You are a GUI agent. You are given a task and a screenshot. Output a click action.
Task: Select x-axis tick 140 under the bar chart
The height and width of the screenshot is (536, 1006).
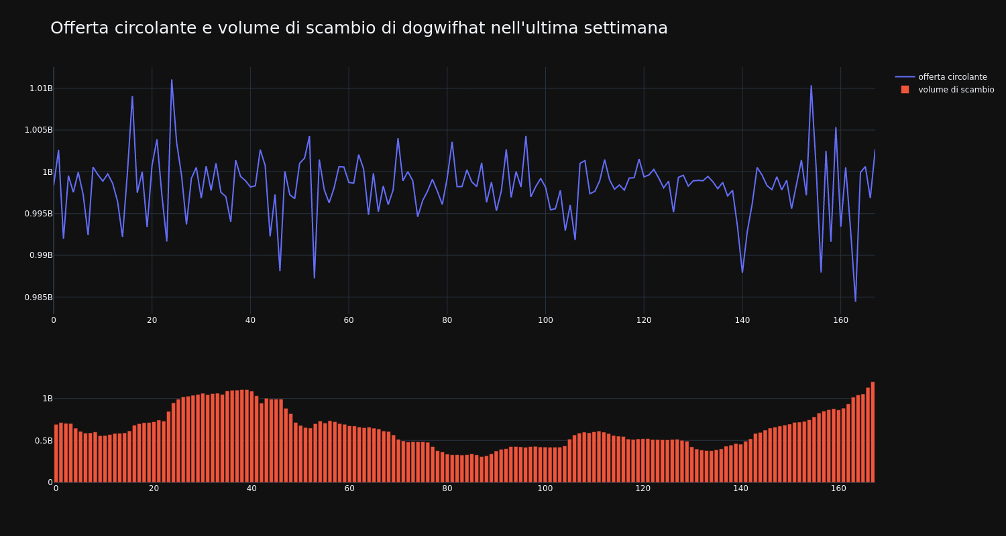click(x=741, y=489)
